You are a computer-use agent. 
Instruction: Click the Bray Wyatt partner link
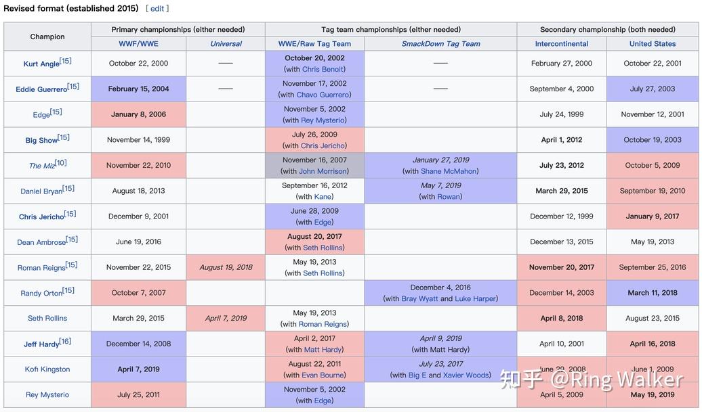pos(418,298)
